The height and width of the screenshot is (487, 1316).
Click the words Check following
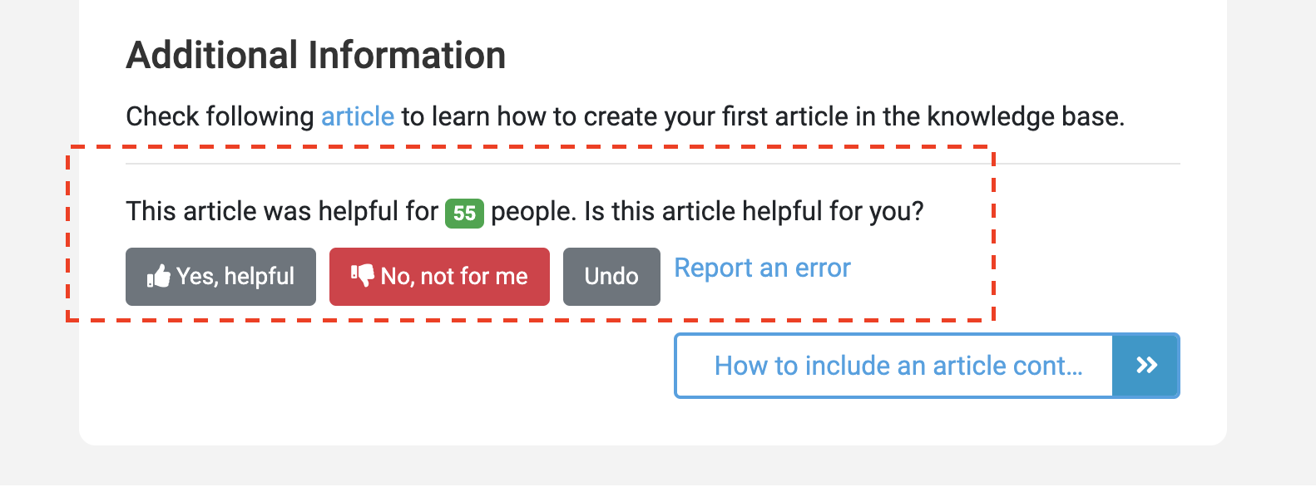(x=220, y=116)
